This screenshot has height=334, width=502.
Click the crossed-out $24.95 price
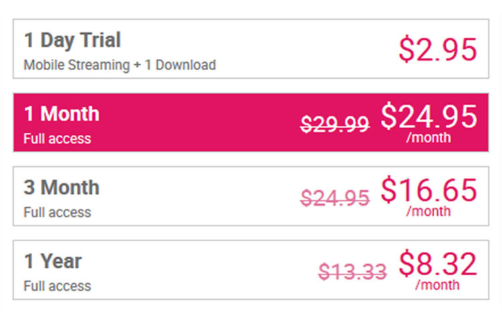point(335,198)
